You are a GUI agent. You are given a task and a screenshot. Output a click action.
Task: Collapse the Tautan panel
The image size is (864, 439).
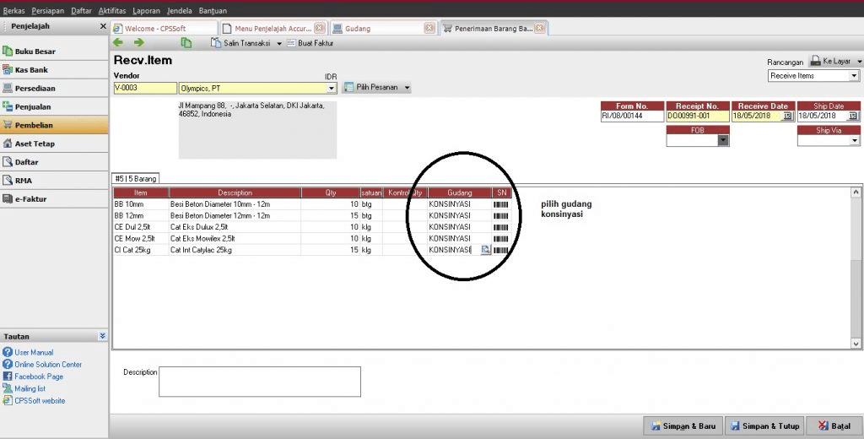point(102,336)
